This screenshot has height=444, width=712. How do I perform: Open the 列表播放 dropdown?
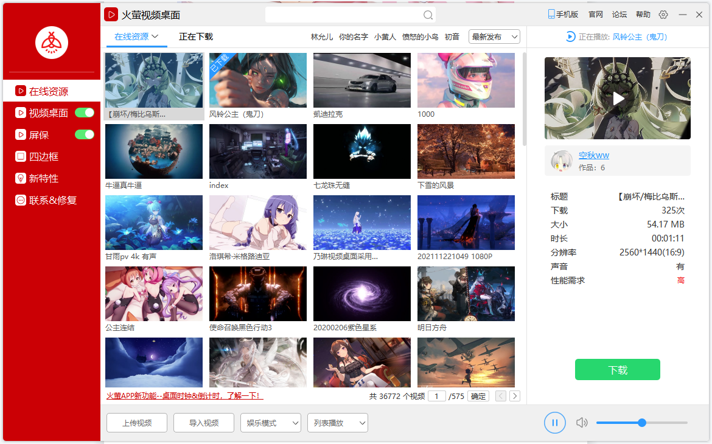(337, 423)
